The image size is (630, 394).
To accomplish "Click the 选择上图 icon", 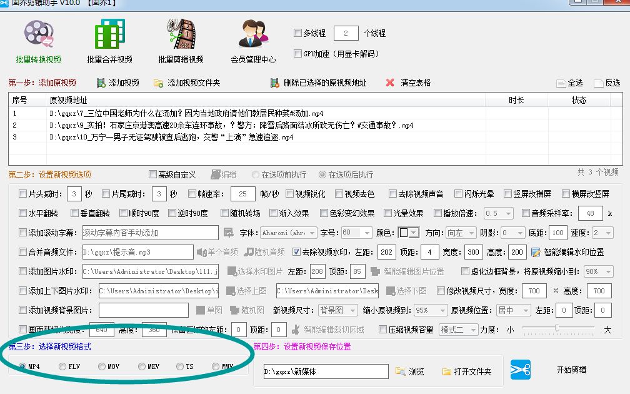I will pyautogui.click(x=231, y=291).
